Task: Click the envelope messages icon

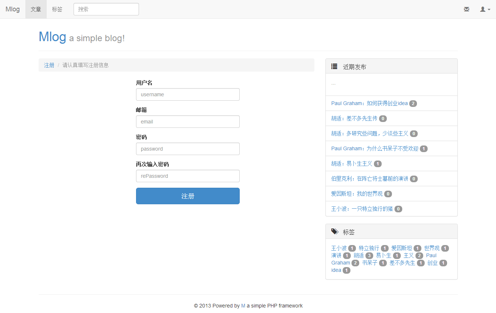Action: coord(466,9)
